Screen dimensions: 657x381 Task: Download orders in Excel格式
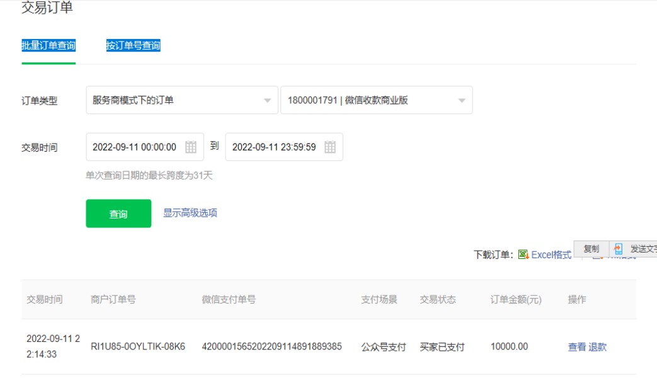pos(551,254)
